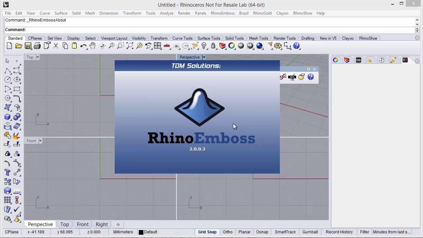
Task: Click the CPlane label in status bar
Action: point(12,232)
